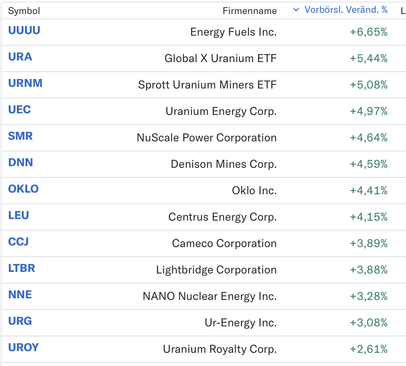This screenshot has height=366, width=406.
Task: Select the Cameco Corporation row name
Action: 224,243
